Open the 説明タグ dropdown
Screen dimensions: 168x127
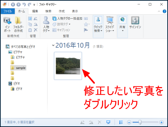coord(62,24)
